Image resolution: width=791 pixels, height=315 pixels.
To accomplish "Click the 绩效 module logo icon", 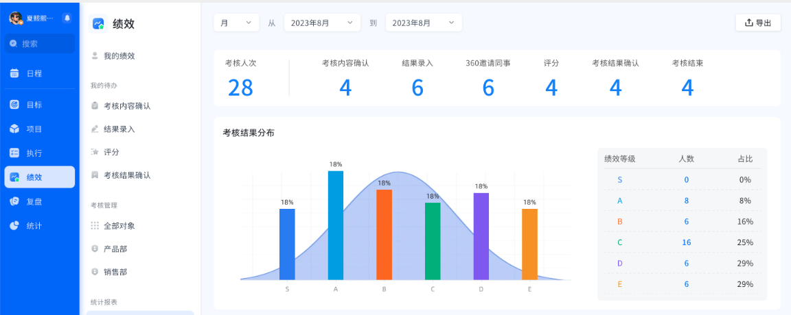I will pos(98,23).
